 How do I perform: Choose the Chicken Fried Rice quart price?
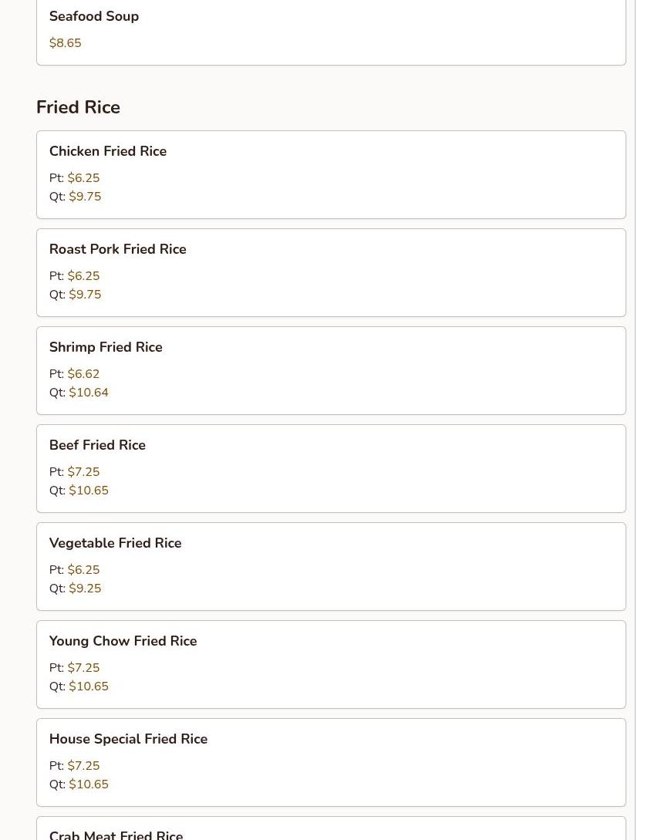click(85, 197)
